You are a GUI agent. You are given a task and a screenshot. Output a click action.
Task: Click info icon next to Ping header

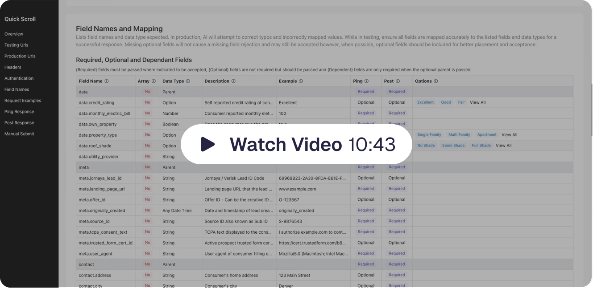click(x=366, y=81)
